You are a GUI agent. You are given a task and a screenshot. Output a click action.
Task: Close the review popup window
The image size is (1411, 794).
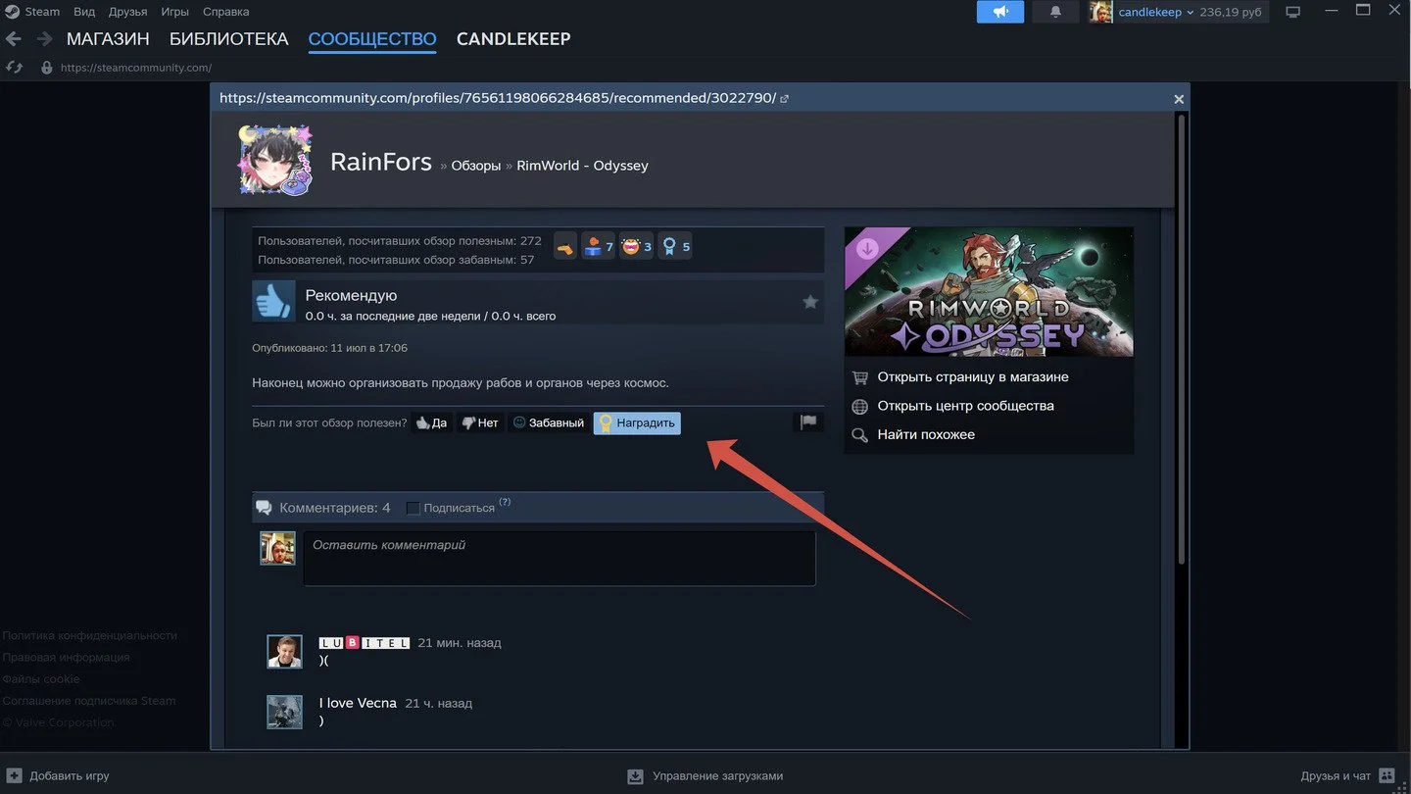(x=1179, y=99)
